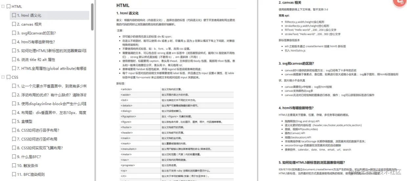Image resolution: width=407 pixels, height=181 pixels.
Task: Collapse the HTML bookmark group
Action: point(3,7)
